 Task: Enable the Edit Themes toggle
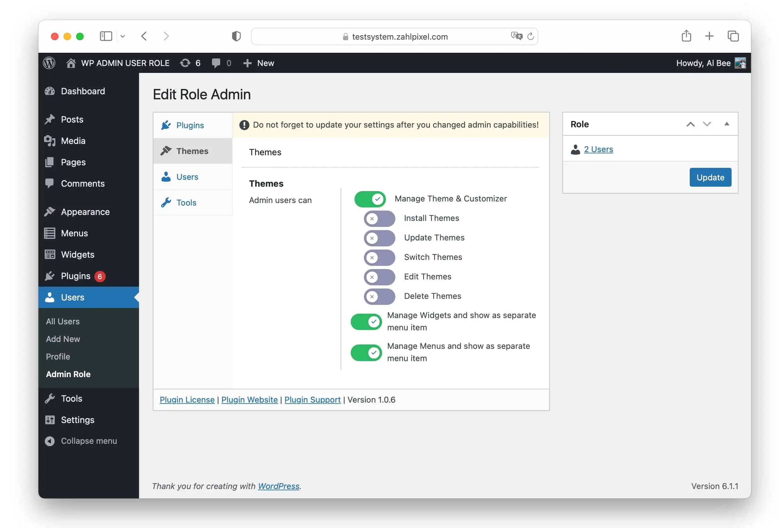[x=379, y=277]
